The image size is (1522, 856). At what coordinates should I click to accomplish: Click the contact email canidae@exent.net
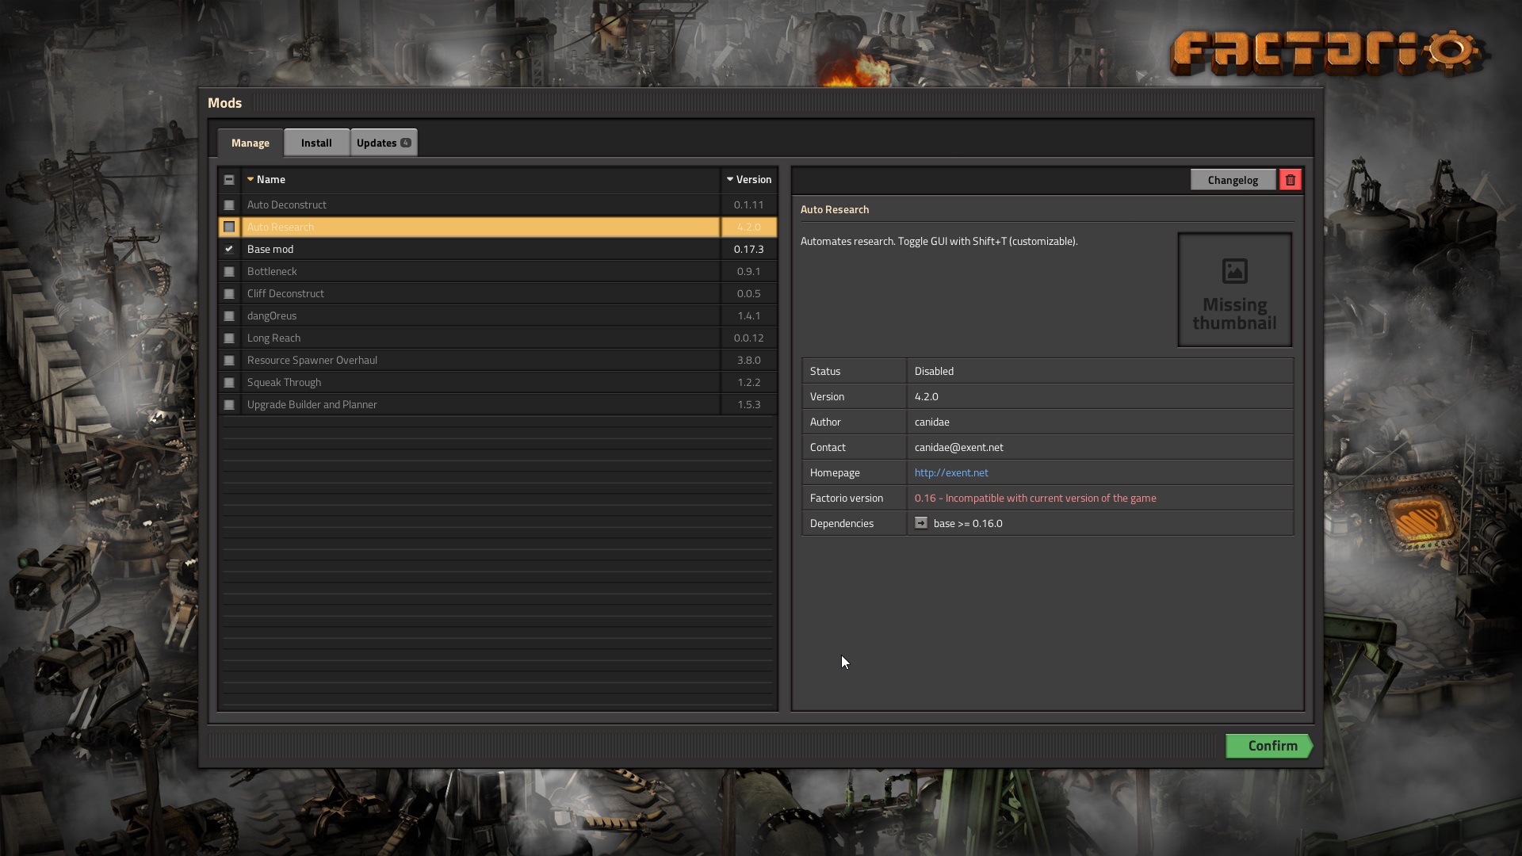(x=958, y=447)
